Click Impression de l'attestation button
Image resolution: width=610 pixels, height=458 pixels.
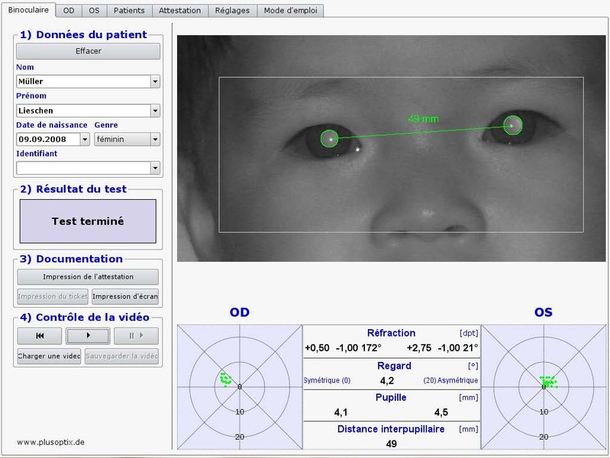[88, 277]
